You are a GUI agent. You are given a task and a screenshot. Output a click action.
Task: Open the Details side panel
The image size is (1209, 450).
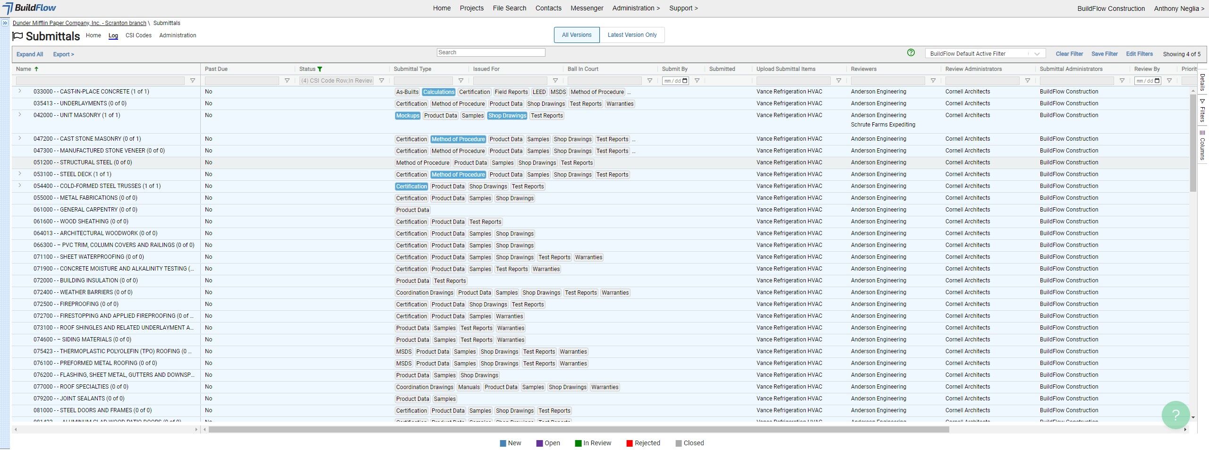[1202, 82]
